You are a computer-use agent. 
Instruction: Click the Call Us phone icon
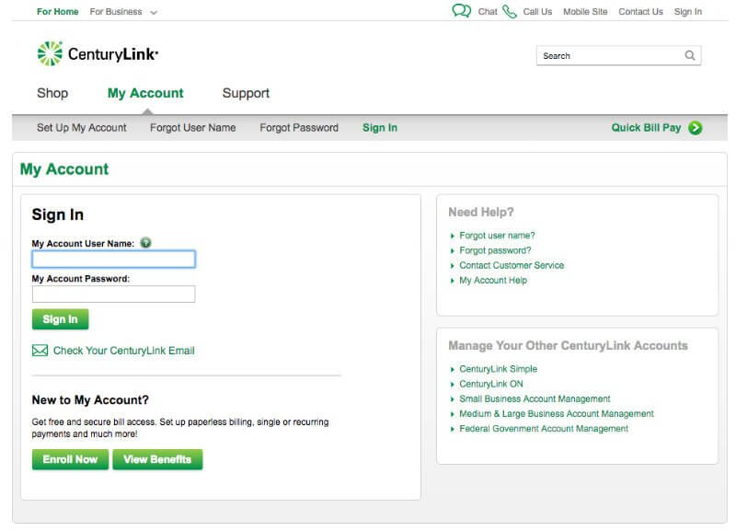tap(510, 11)
